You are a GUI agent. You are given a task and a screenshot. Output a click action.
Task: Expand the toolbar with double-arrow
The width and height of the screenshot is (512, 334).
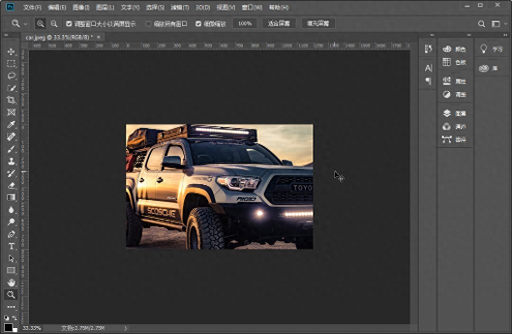(x=6, y=35)
